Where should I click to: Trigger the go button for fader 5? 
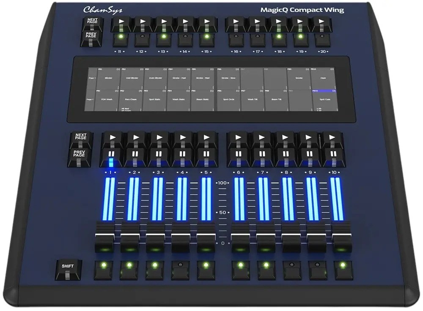(207, 140)
